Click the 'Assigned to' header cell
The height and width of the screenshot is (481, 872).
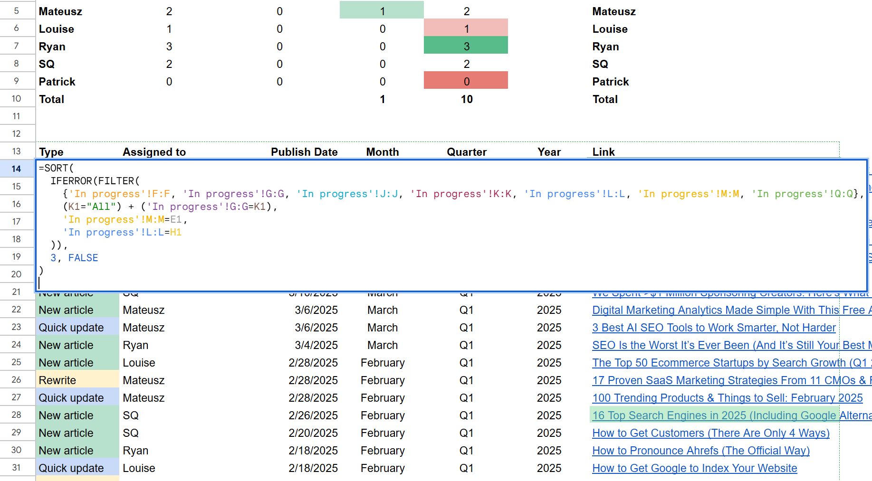154,152
